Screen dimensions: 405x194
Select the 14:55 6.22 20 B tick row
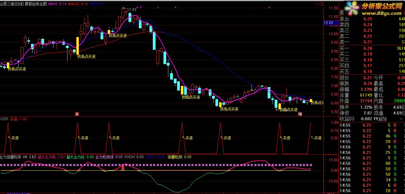click(372, 141)
